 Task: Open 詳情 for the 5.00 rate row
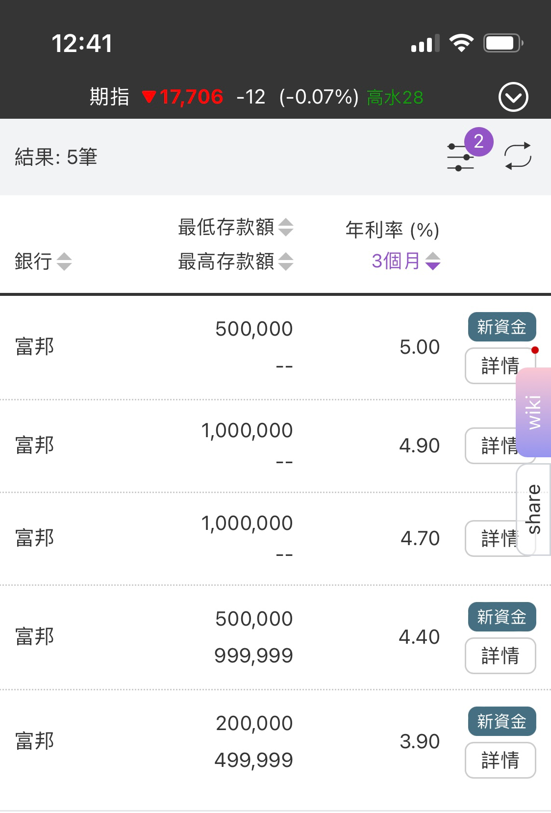pyautogui.click(x=500, y=366)
